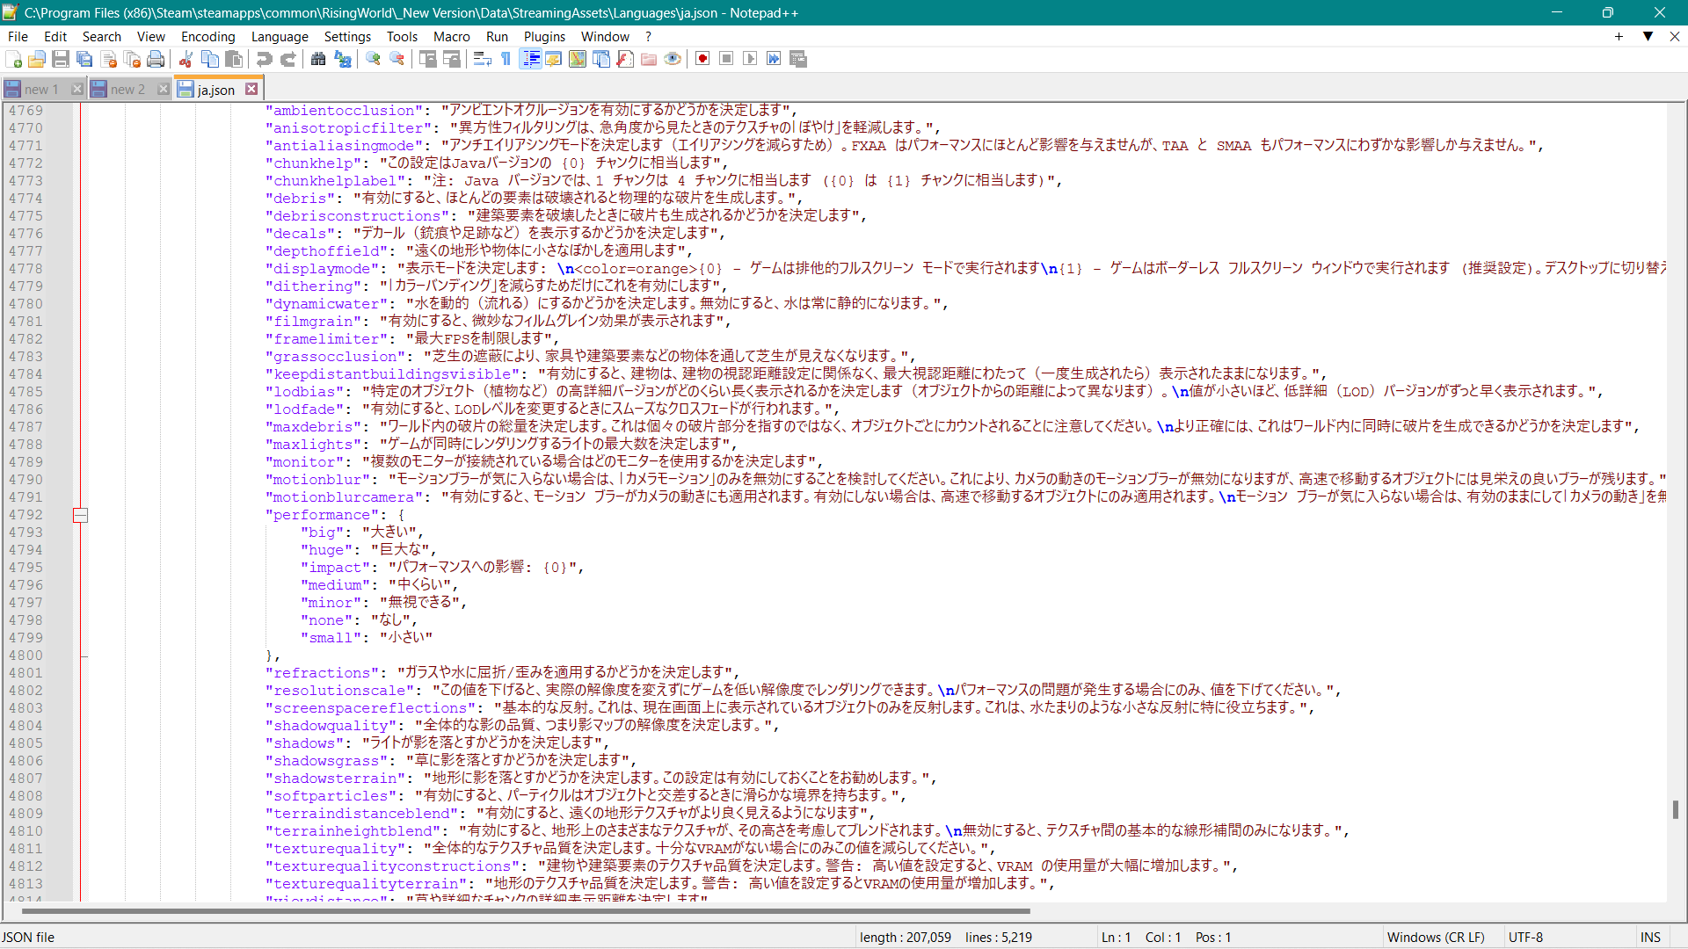Open the Windows (CR LF) line-ending selector
1688x949 pixels.
tap(1435, 937)
